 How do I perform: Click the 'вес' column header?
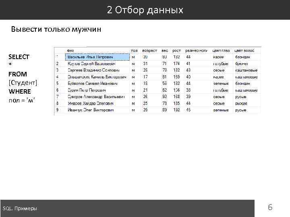pos(165,51)
